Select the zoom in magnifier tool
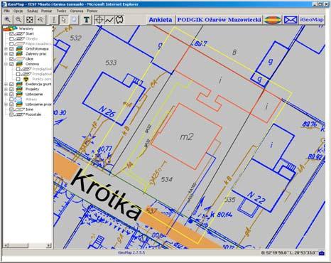 pos(8,20)
